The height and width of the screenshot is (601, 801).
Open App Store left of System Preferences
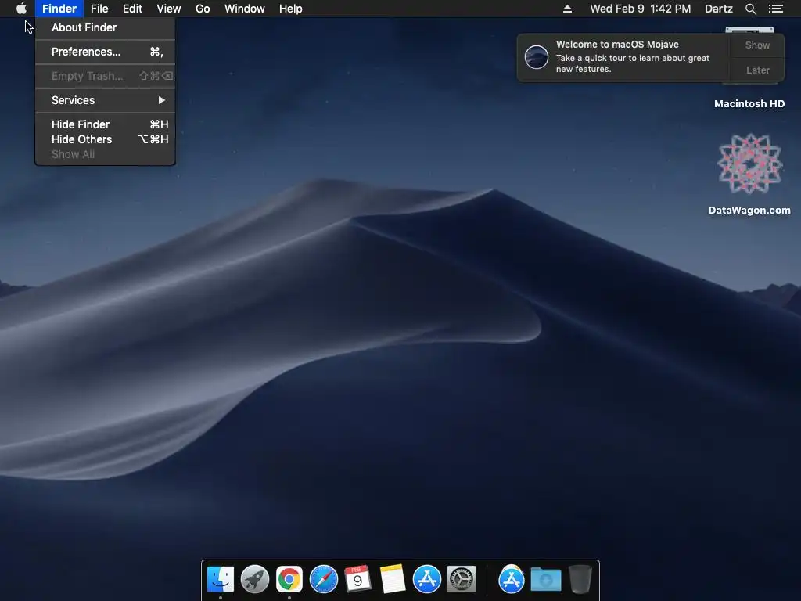coord(426,579)
